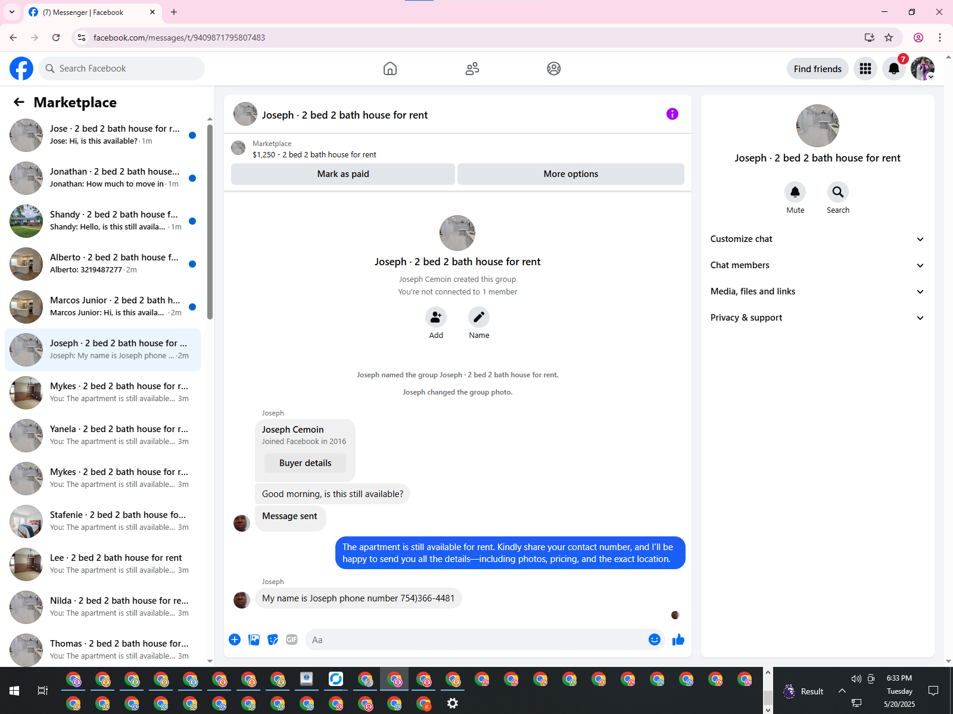Open Lee conversation in the list
The height and width of the screenshot is (714, 953).
coord(102,564)
